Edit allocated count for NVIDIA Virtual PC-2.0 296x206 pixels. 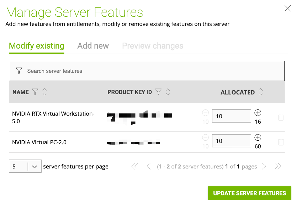pyautogui.click(x=232, y=141)
